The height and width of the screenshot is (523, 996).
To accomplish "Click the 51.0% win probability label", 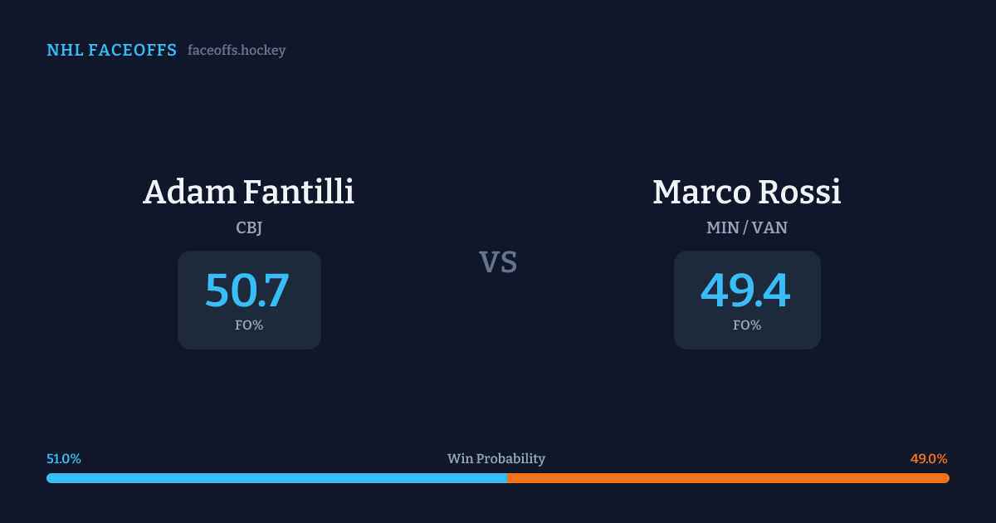I will [64, 459].
